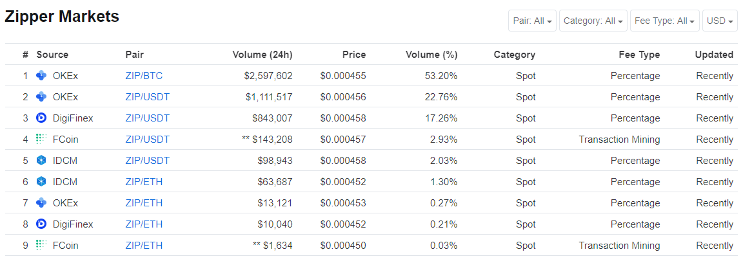
Task: Sort by Volume (%) column header
Action: pos(431,55)
